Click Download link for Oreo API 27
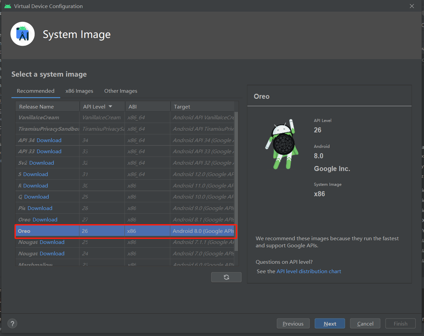424x336 pixels. [45, 220]
